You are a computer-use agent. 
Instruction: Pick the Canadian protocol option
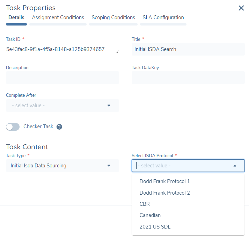click(150, 215)
